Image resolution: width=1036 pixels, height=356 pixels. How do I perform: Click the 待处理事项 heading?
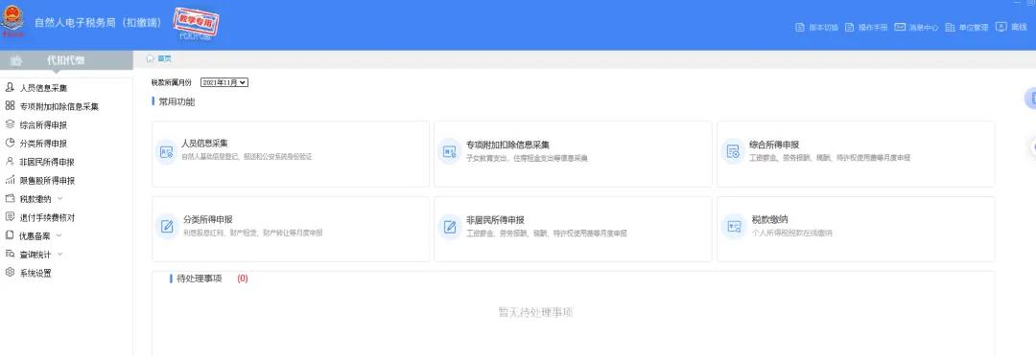pos(200,278)
